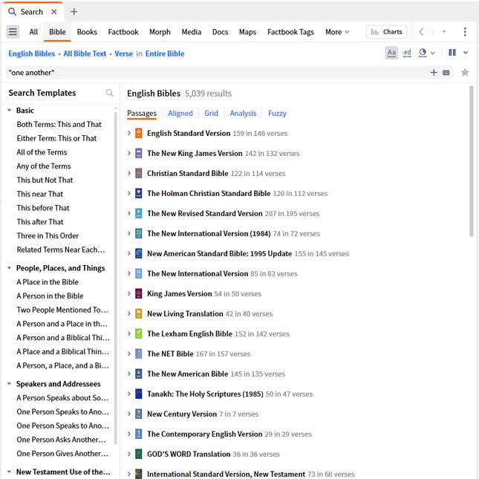This screenshot has width=479, height=479.
Task: Click the English Standard Version book icon
Action: pyautogui.click(x=138, y=133)
